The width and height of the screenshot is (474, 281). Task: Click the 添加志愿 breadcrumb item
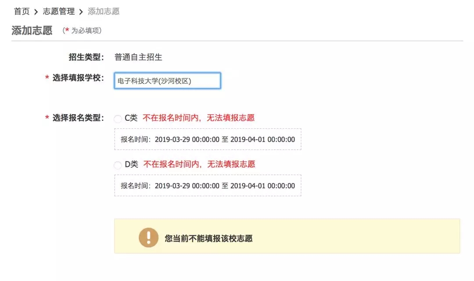pos(104,11)
